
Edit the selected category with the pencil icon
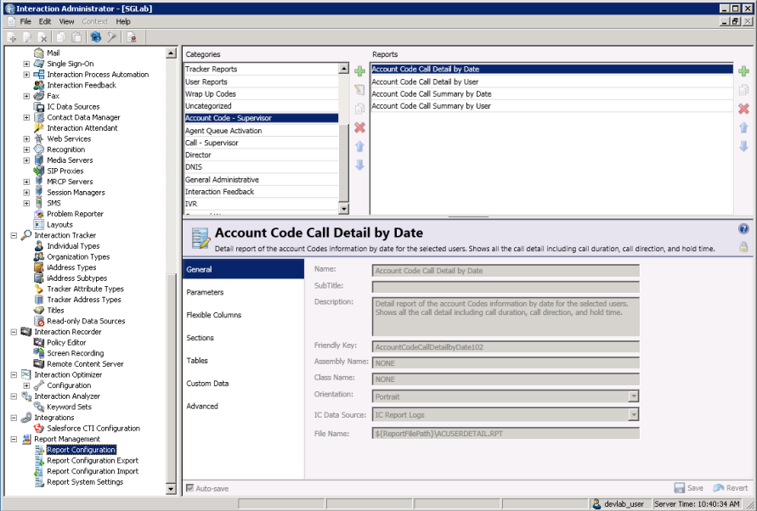[x=359, y=89]
